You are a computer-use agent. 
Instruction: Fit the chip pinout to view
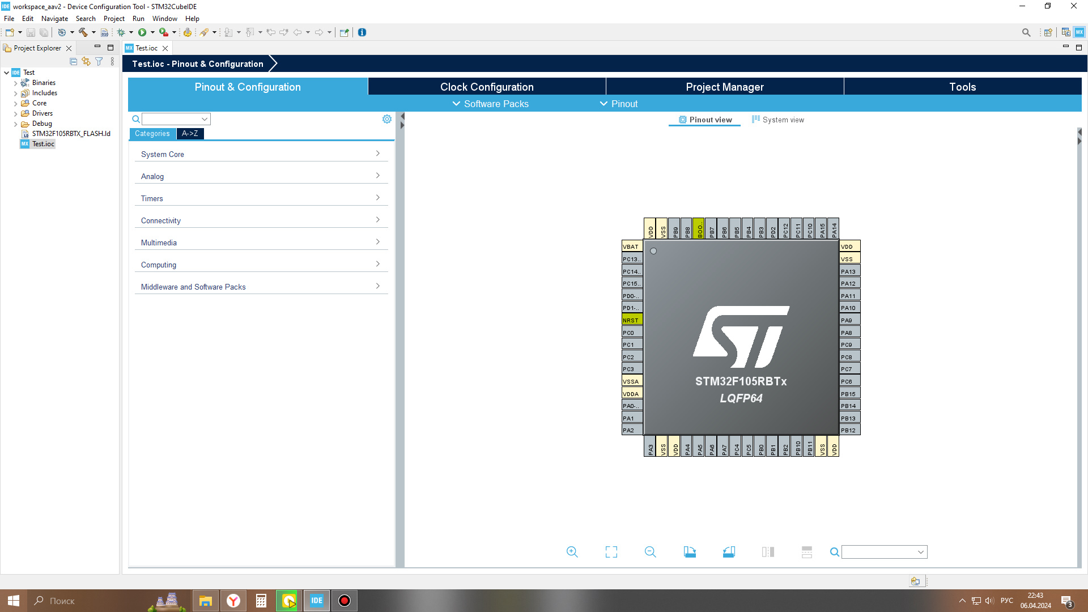coord(611,552)
